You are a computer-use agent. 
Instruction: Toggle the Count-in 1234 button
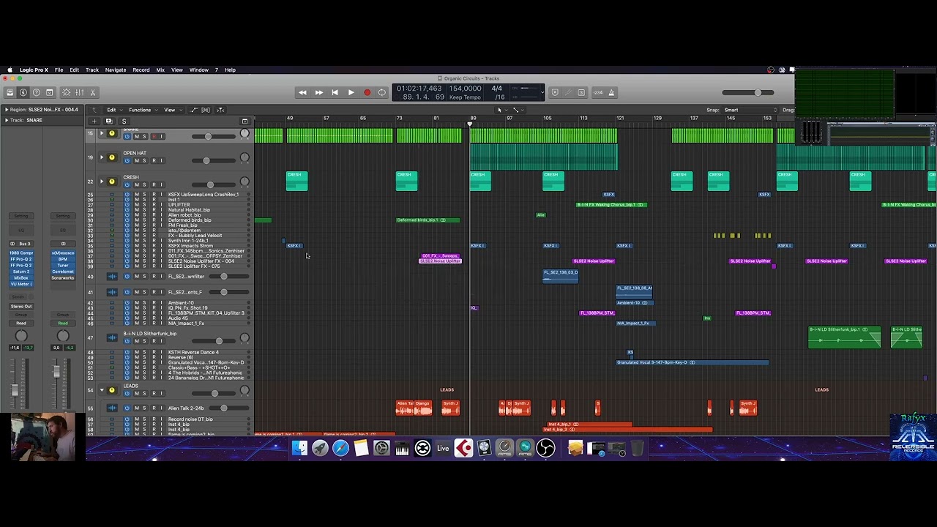pos(598,92)
